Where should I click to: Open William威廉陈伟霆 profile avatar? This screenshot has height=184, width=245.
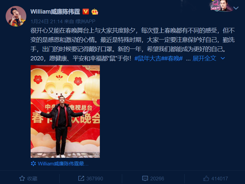[16, 16]
